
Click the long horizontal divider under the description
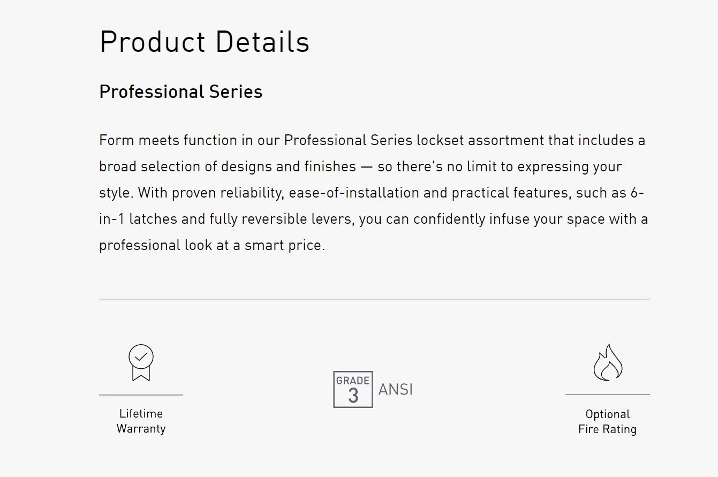374,299
